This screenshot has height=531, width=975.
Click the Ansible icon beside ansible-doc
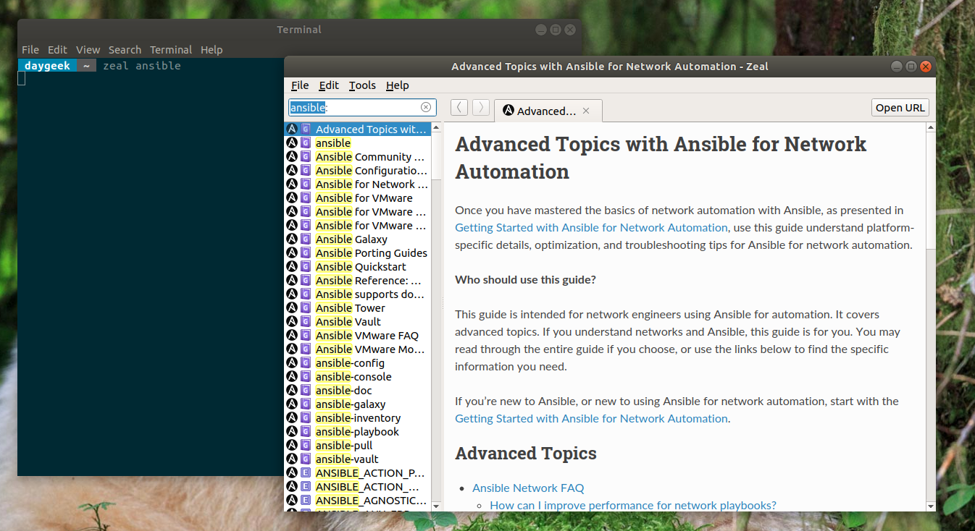292,390
